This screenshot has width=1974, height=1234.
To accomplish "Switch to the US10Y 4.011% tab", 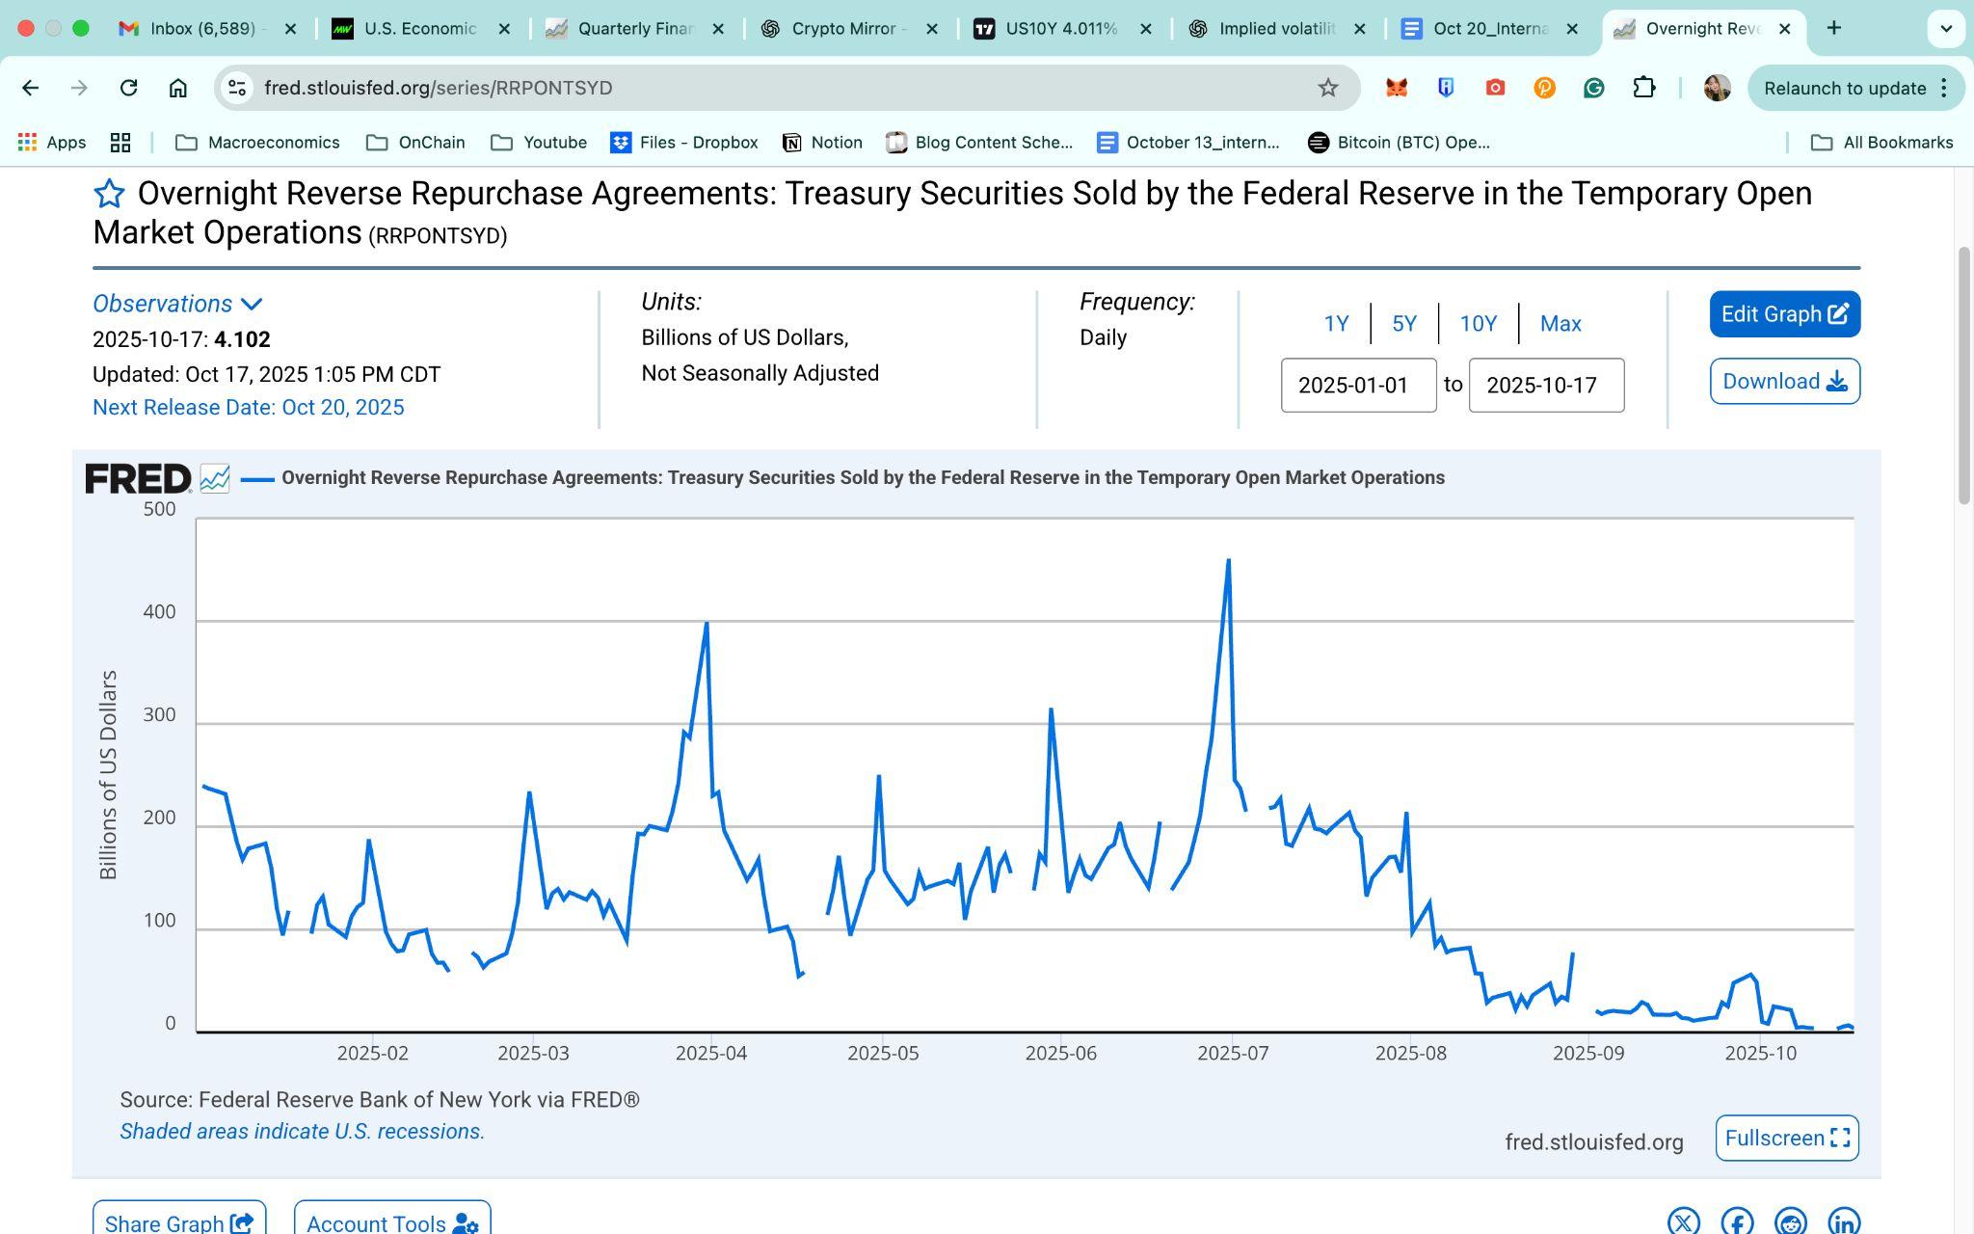I will pyautogui.click(x=1060, y=29).
